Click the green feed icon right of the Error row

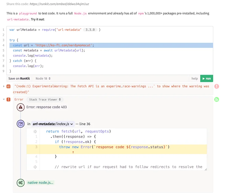[217, 99]
